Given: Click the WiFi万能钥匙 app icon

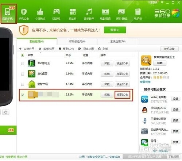Looking at the screenshot, I should (x=144, y=99).
